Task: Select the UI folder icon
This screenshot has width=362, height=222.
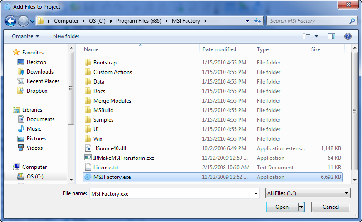Action: pyautogui.click(x=88, y=129)
